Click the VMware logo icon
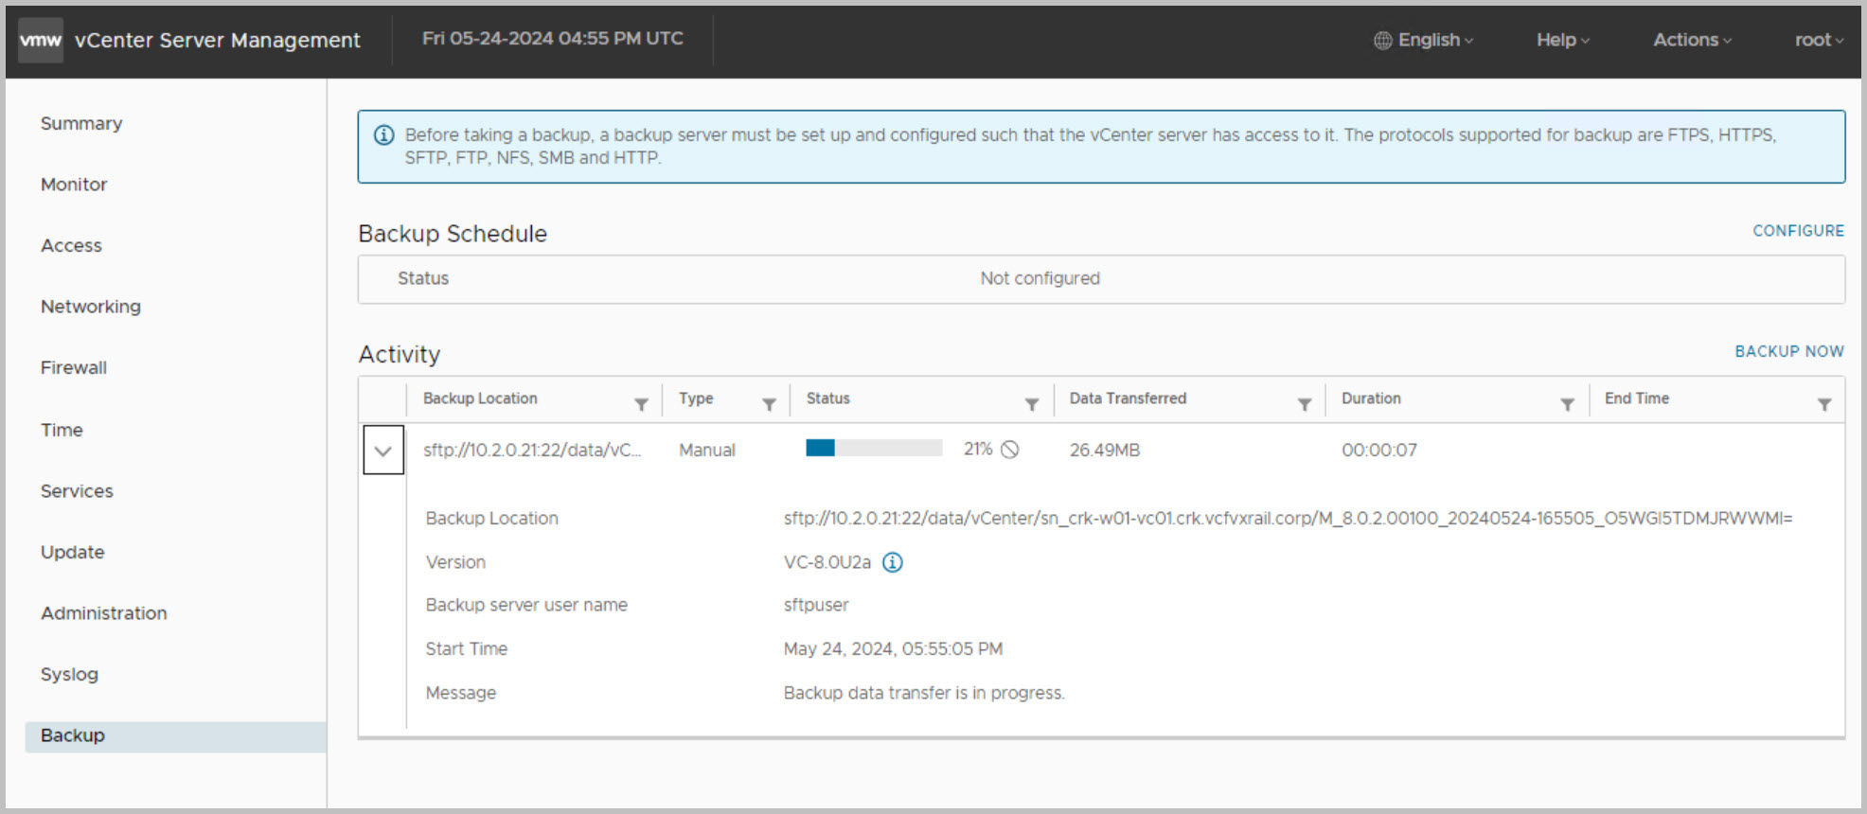This screenshot has height=814, width=1867. pos(41,40)
